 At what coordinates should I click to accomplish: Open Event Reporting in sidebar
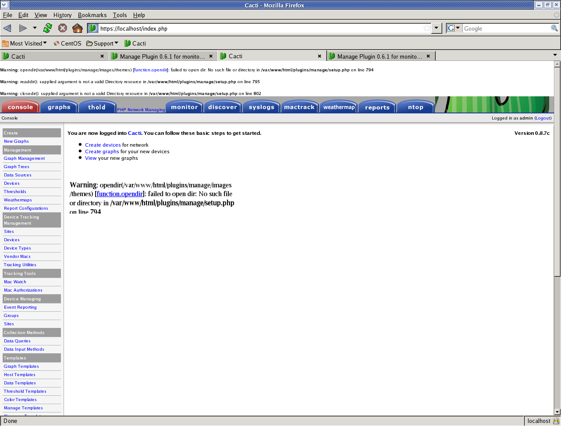click(20, 307)
